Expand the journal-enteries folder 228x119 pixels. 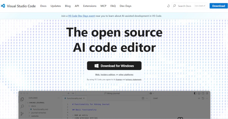tap(37, 113)
